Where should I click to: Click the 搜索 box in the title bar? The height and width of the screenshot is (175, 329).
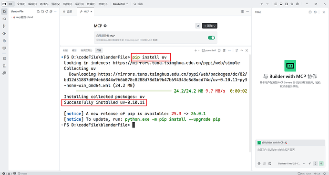tap(138, 4)
